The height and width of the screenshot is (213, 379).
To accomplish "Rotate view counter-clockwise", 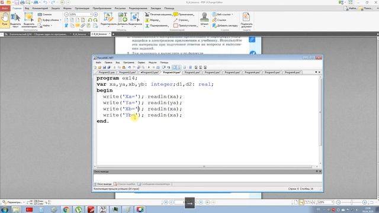I will (90, 20).
